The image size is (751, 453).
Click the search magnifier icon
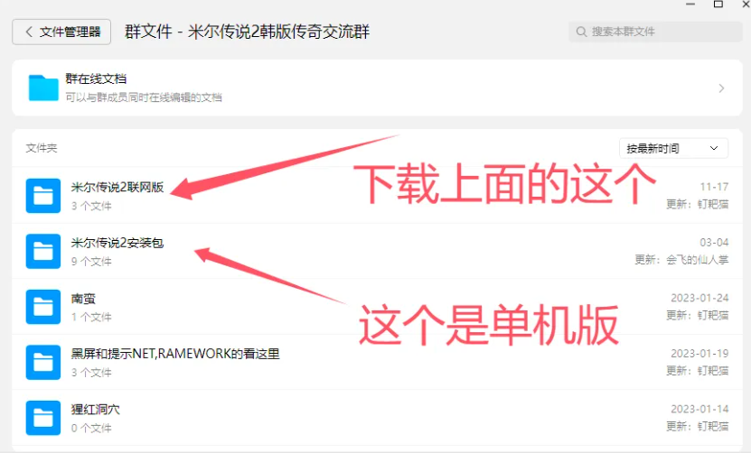(581, 32)
